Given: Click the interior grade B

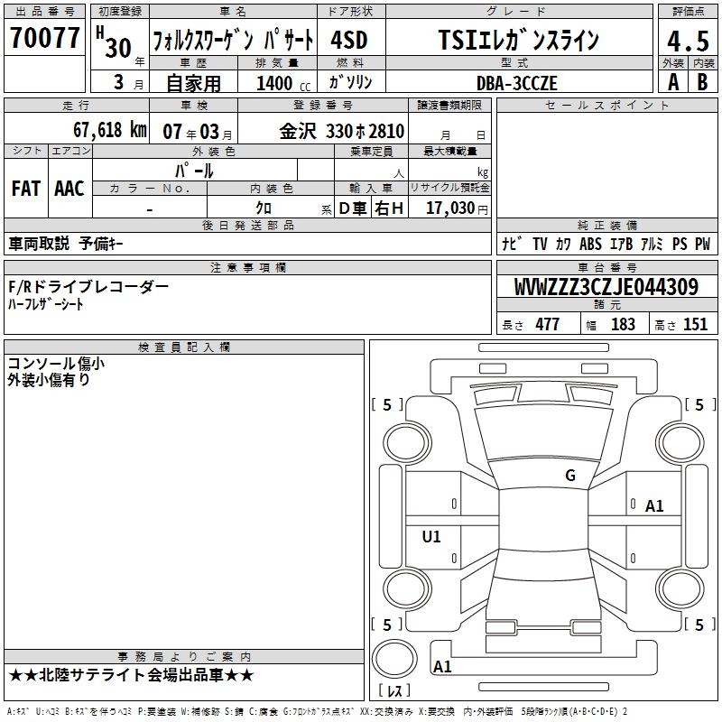Looking at the screenshot, I should (x=702, y=82).
